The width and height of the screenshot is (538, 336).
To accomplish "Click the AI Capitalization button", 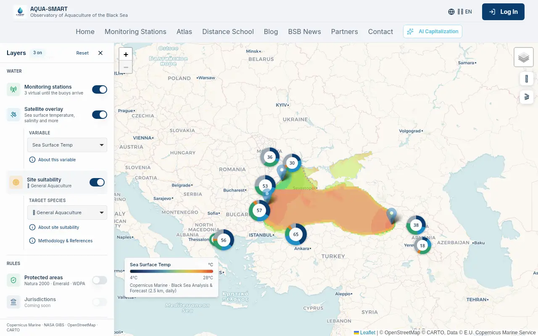I will (x=433, y=31).
